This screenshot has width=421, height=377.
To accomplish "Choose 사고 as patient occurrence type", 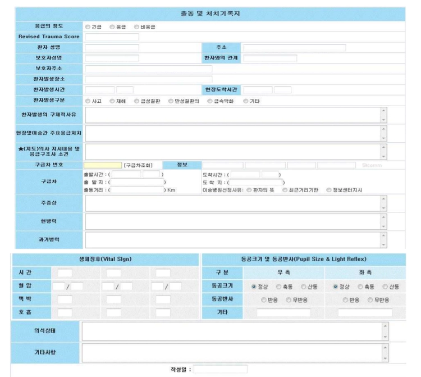I will coord(88,101).
